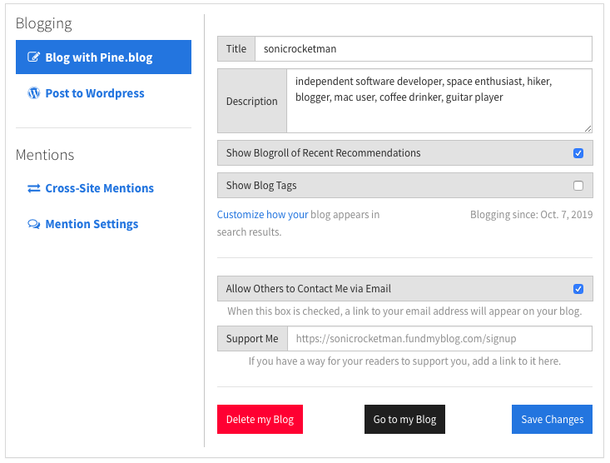The height and width of the screenshot is (463, 610).
Task: Click the Show Blog Tags label text
Action: pyautogui.click(x=261, y=186)
